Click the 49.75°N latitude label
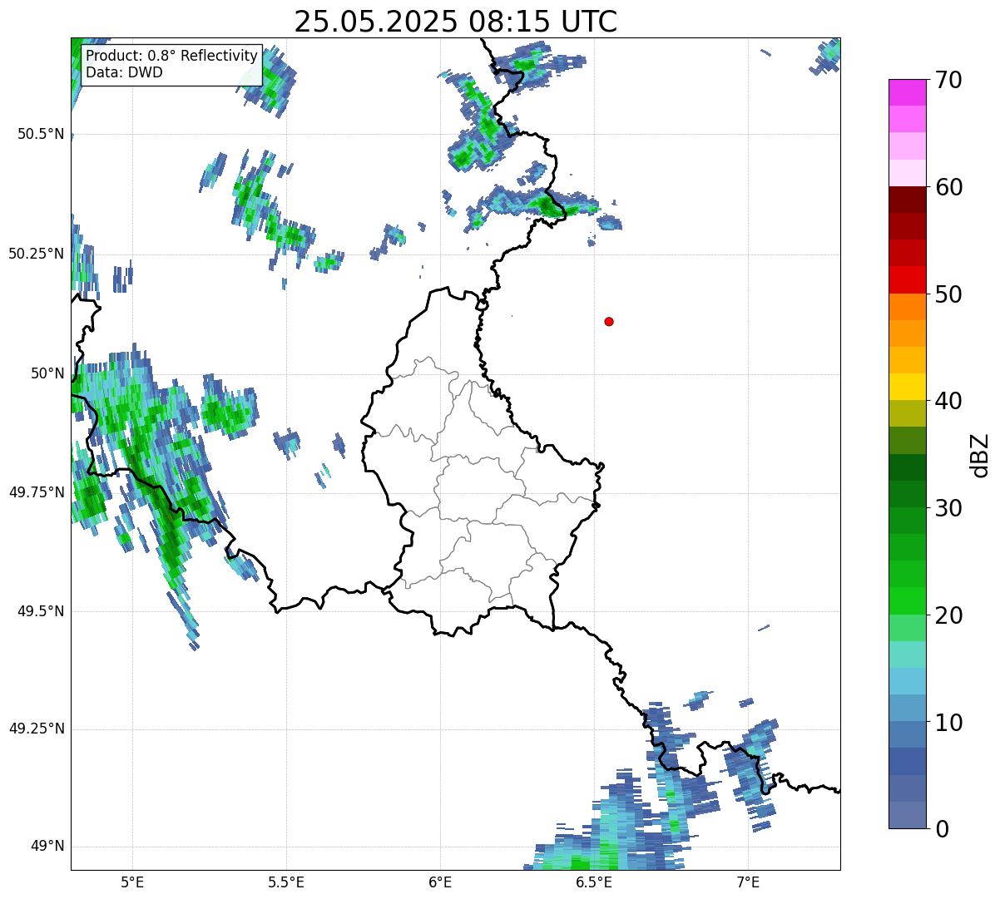 click(37, 492)
